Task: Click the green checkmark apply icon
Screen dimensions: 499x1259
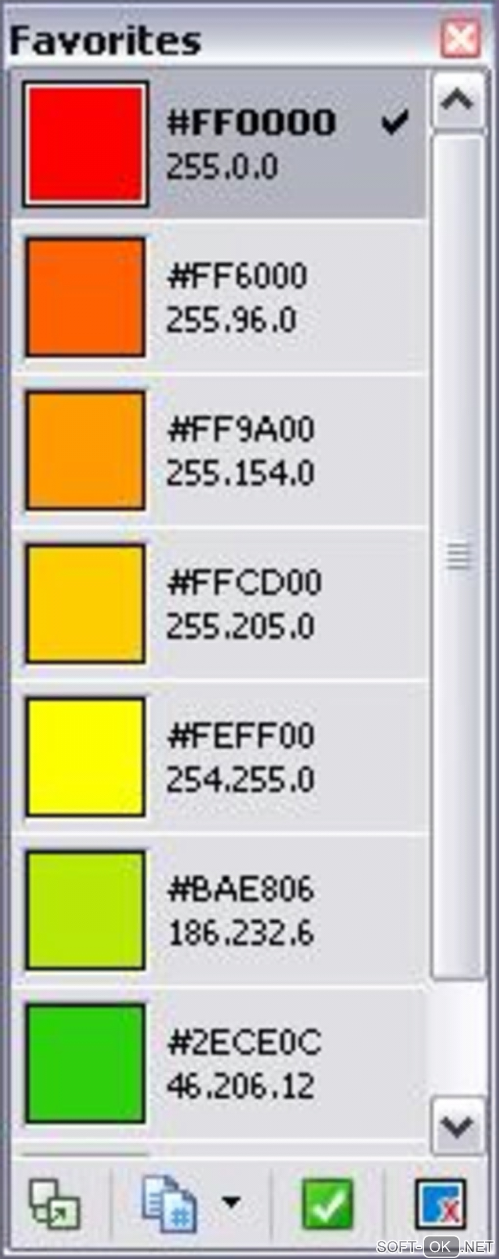Action: [x=327, y=1204]
